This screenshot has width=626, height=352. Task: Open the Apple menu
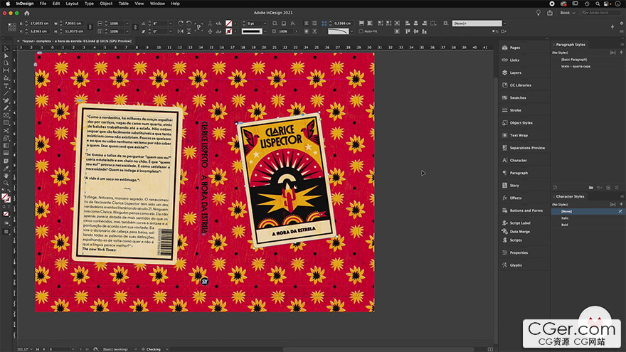(8, 3)
